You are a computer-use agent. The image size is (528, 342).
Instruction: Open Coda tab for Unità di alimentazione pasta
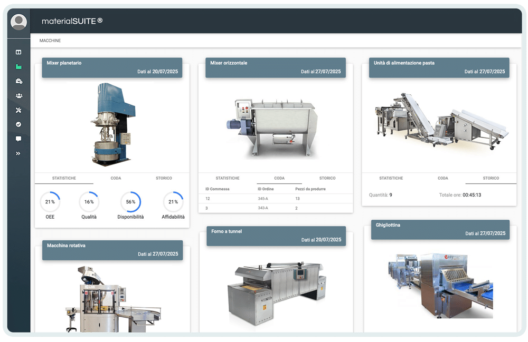click(x=443, y=178)
